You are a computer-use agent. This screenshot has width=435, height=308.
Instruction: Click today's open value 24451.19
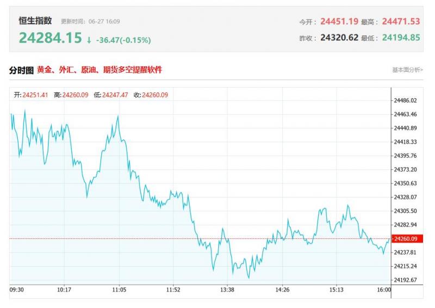339,21
